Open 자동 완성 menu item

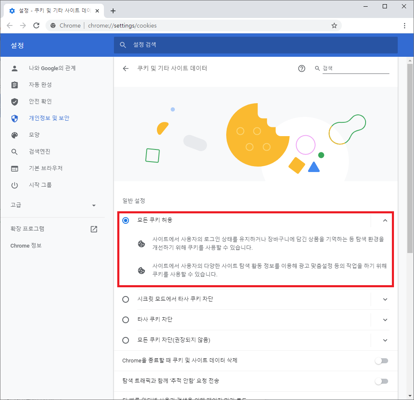click(x=40, y=84)
